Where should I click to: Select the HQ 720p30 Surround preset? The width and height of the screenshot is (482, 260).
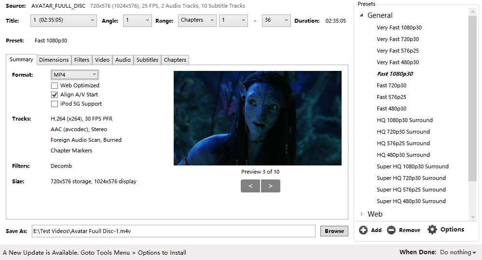(x=403, y=132)
